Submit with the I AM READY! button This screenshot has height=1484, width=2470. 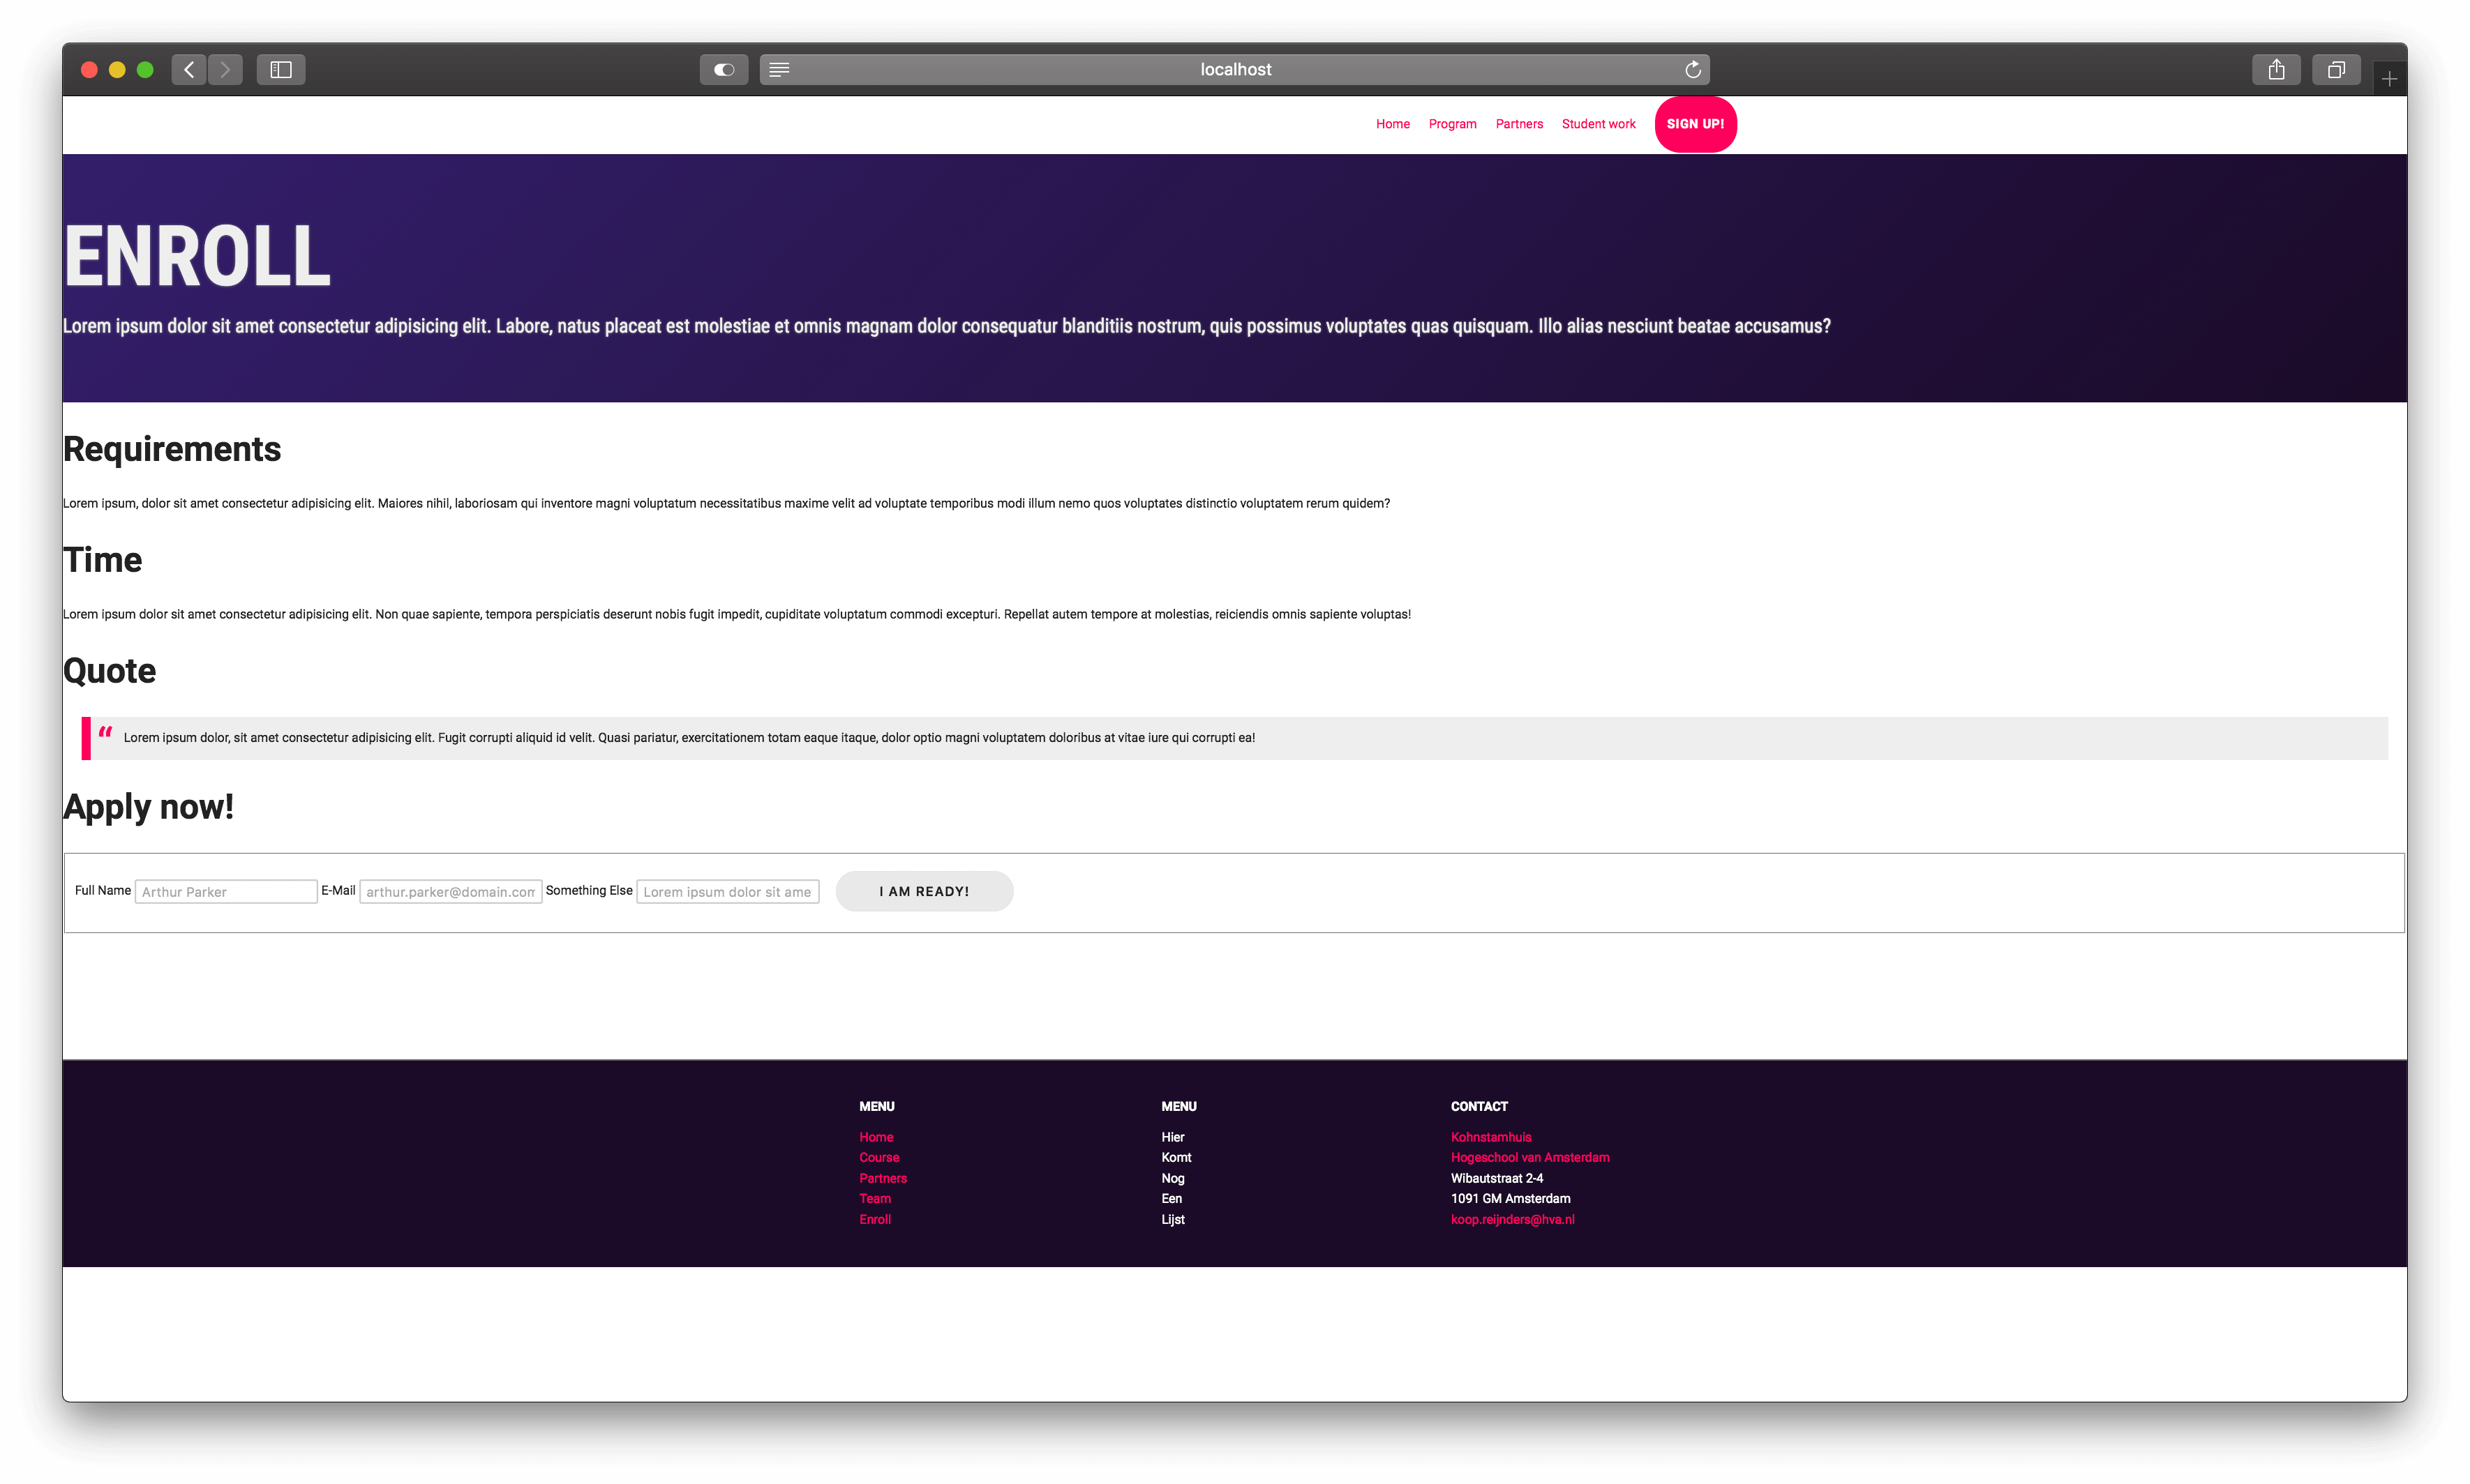click(923, 891)
